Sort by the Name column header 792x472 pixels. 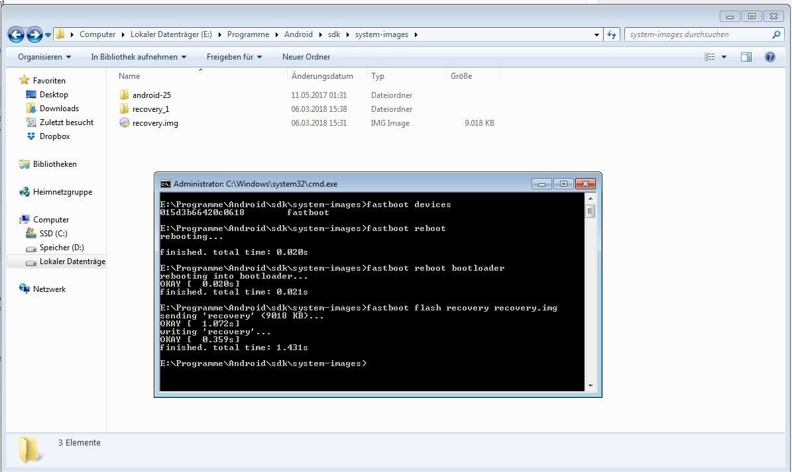[x=129, y=75]
